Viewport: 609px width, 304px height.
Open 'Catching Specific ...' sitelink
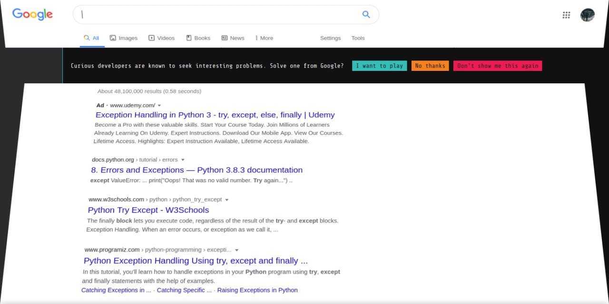click(x=184, y=290)
